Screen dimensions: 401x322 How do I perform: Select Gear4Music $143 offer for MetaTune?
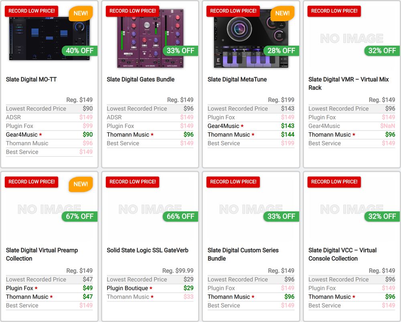pos(251,126)
